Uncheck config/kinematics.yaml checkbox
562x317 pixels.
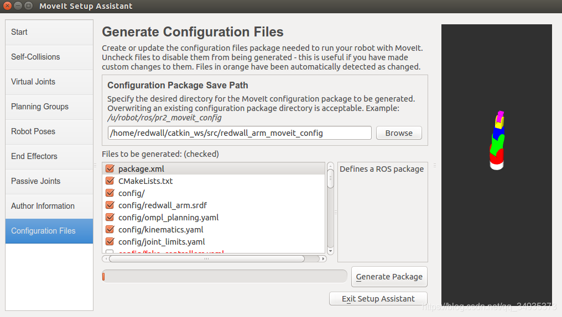tap(110, 229)
